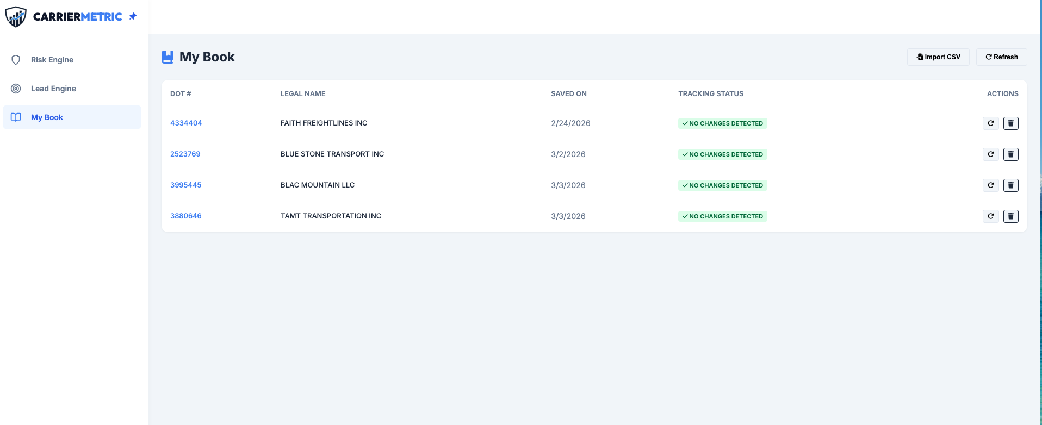This screenshot has width=1042, height=425.
Task: Delete BLUE STONE TRANSPORT INC from book
Action: pos(1011,154)
